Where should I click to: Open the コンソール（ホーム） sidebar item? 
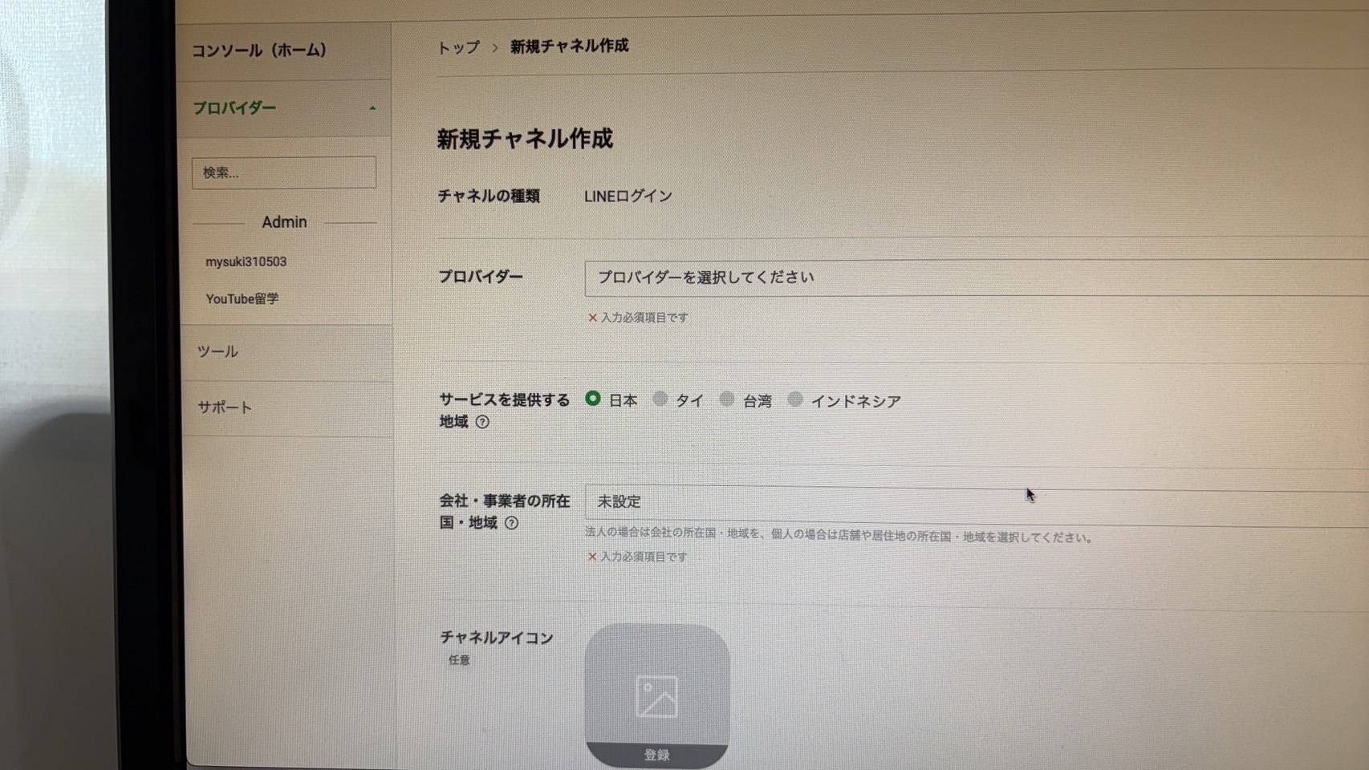point(259,51)
